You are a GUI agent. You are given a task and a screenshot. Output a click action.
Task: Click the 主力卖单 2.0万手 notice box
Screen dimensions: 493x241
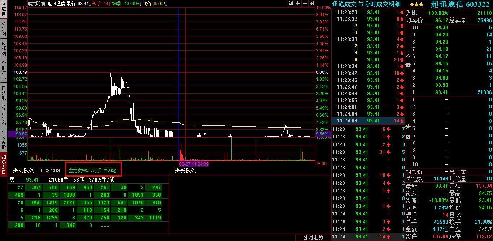[93, 170]
